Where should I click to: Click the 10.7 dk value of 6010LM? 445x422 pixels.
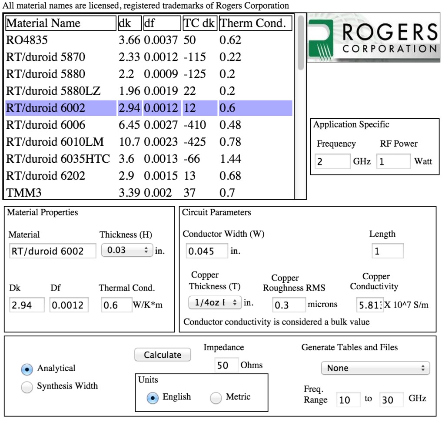(130, 142)
